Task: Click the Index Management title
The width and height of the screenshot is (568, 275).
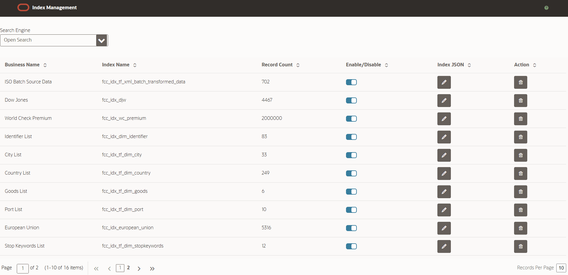Action: tap(54, 8)
